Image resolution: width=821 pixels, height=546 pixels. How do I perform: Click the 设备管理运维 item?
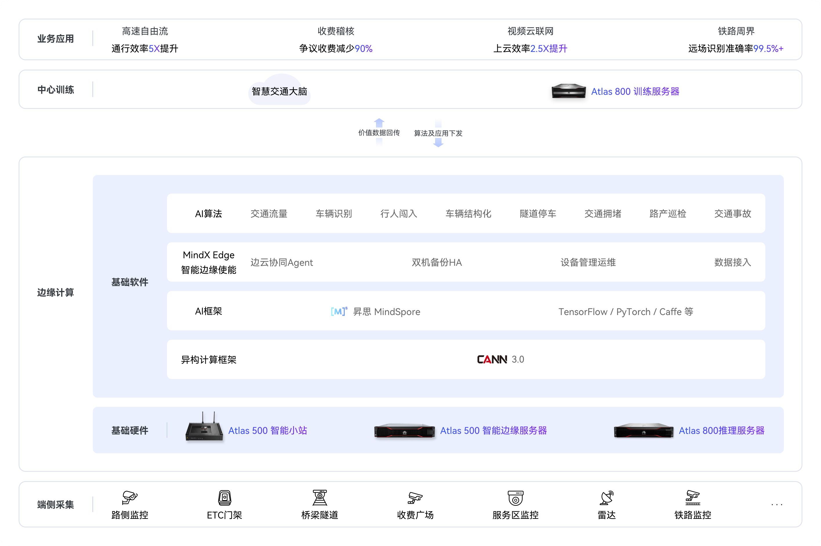pos(588,263)
